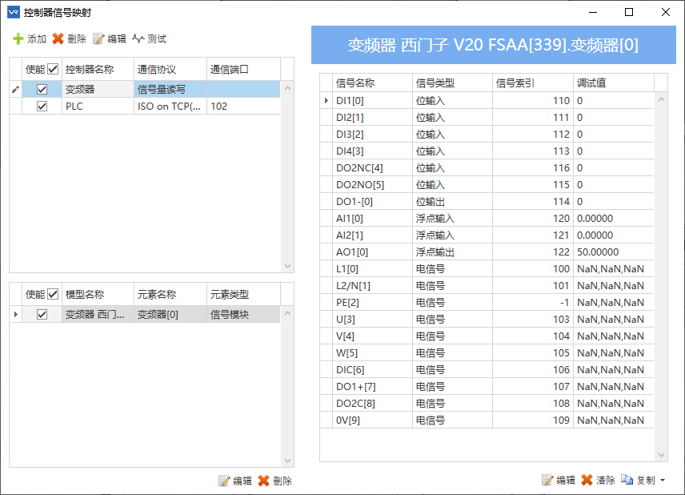Select the 变频器[0] element name cell
This screenshot has width=685, height=495.
pyautogui.click(x=170, y=315)
